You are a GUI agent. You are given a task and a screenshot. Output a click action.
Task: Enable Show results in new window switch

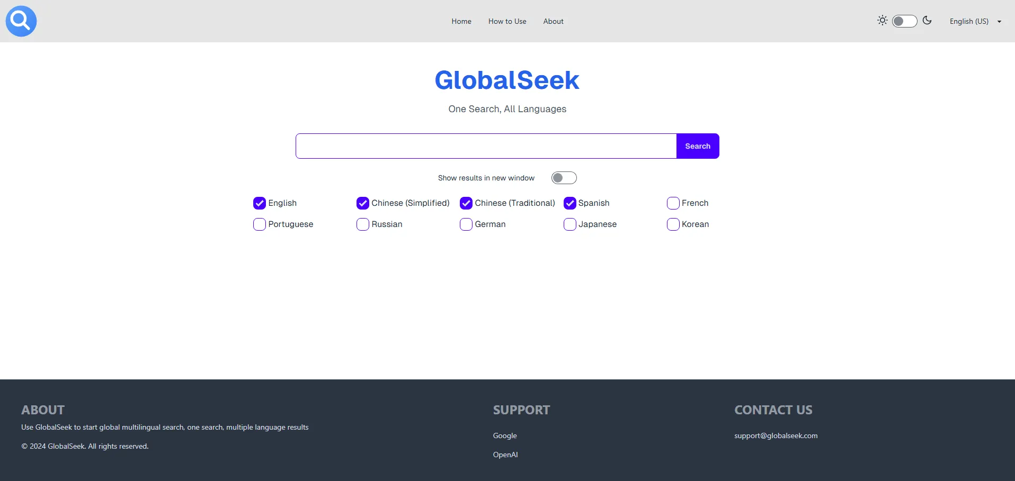point(564,178)
